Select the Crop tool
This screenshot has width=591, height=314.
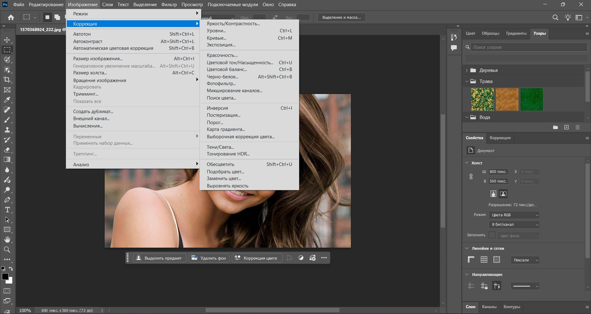coord(7,80)
